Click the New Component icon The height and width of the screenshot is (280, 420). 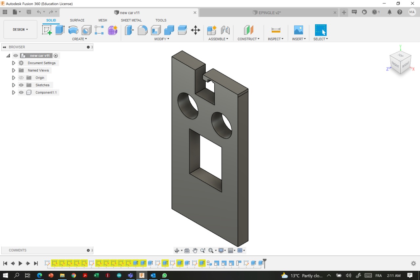coord(212,30)
